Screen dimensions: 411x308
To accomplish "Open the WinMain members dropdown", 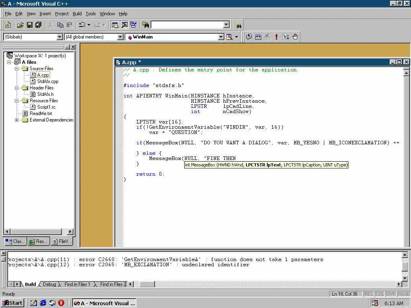I will click(221, 37).
